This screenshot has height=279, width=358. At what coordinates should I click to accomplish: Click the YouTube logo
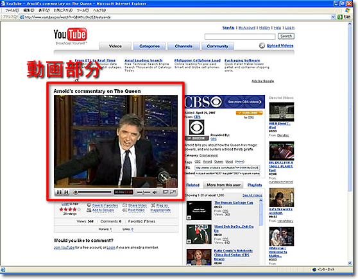70,35
